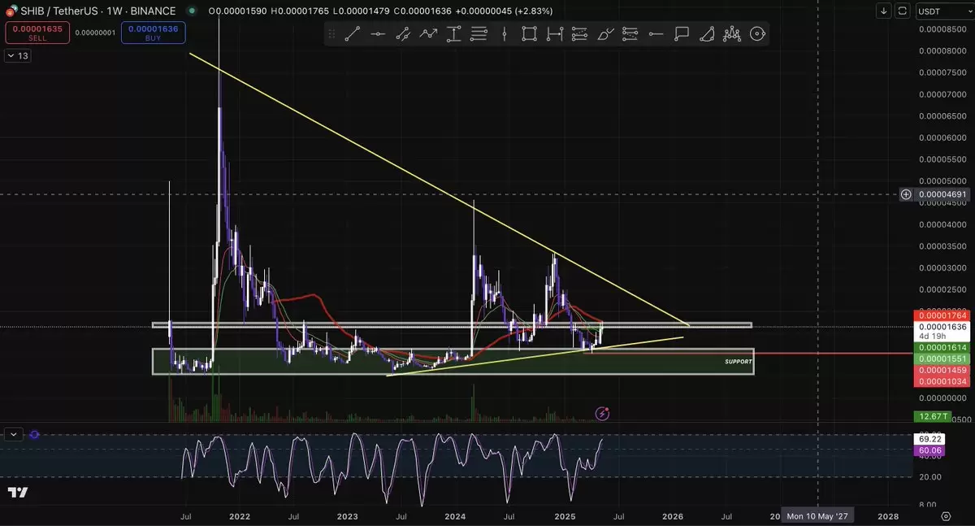Select the Vertical Line tool
Viewport: 975px width, 526px height.
click(x=505, y=34)
